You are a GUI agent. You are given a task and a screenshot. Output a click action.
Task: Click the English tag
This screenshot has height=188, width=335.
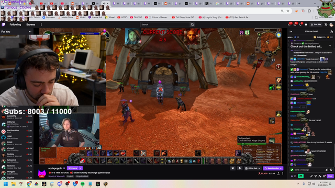[x=70, y=177]
